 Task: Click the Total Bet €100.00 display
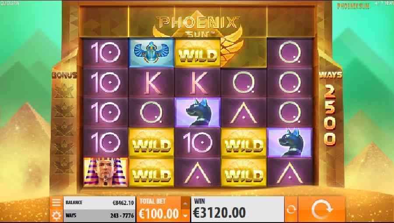pyautogui.click(x=158, y=209)
